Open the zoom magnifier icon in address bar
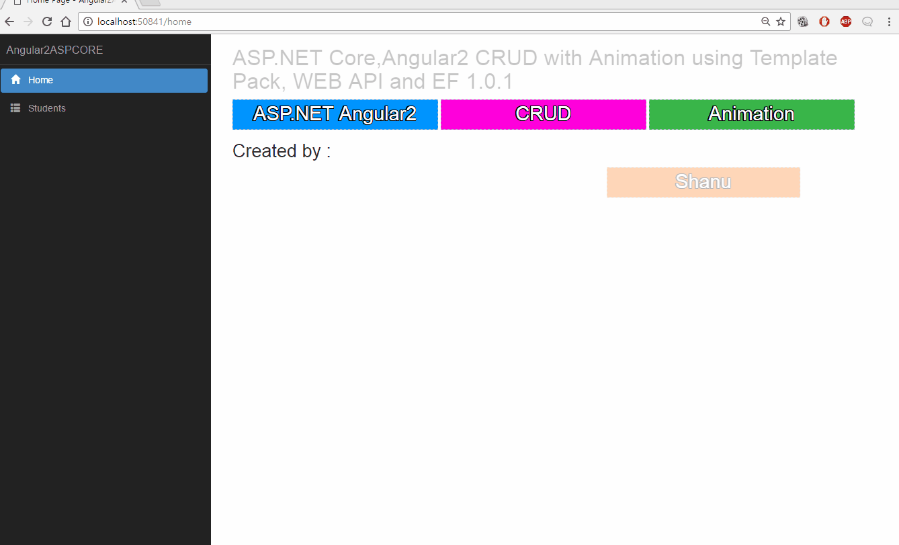 click(765, 22)
